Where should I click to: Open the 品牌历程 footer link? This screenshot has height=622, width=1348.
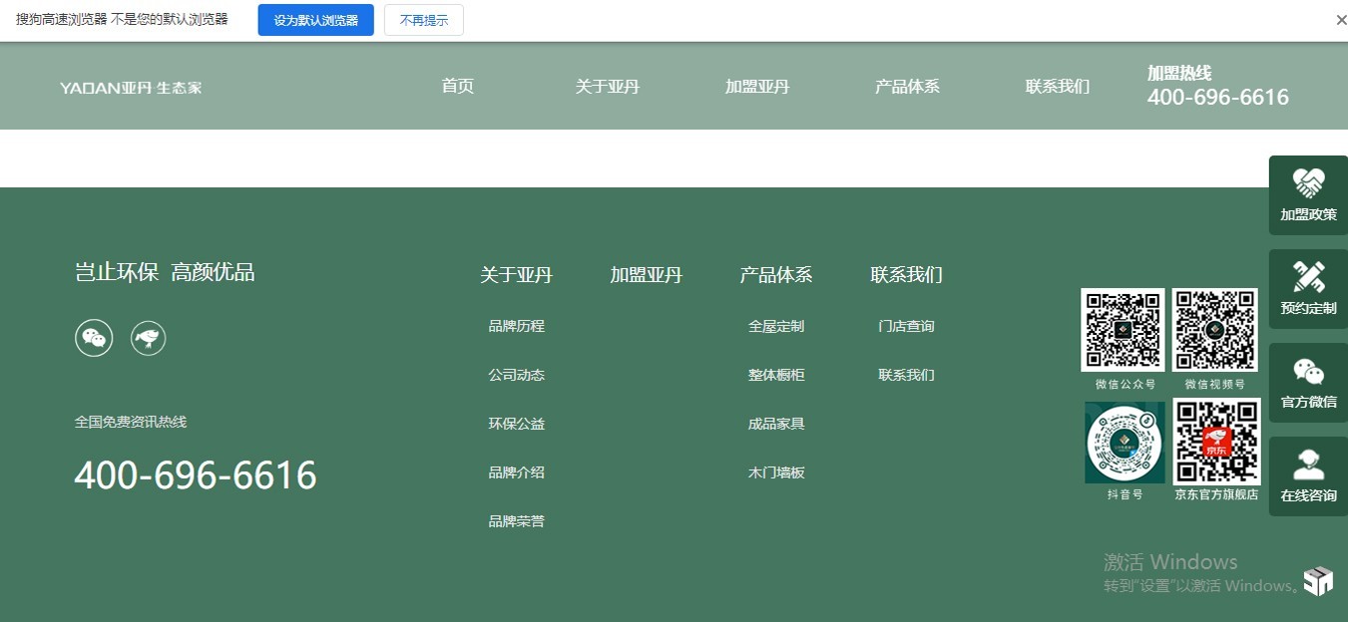(x=516, y=326)
